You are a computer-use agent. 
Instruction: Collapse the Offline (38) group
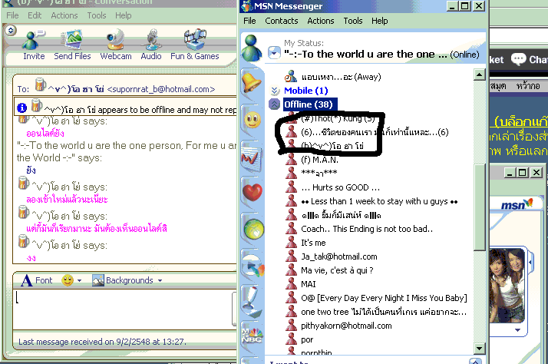tap(274, 104)
